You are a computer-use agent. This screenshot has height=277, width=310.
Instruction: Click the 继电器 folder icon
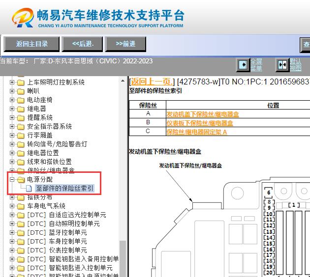pyautogui.click(x=21, y=109)
